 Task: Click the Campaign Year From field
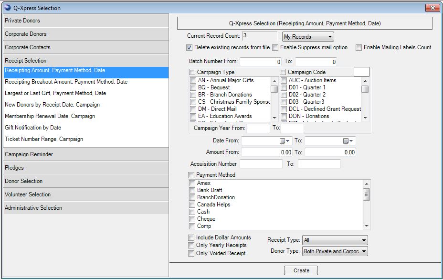(258, 128)
